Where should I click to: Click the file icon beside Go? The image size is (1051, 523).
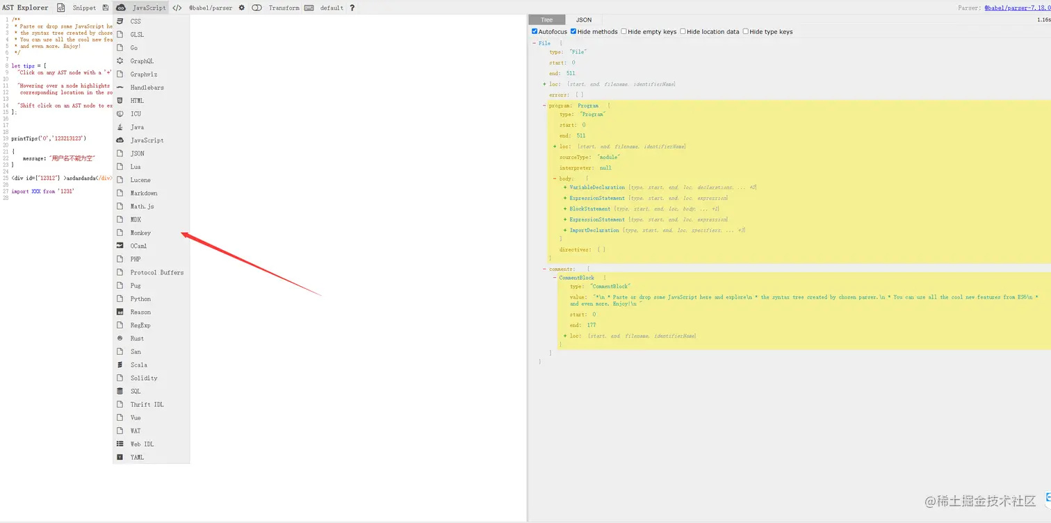pyautogui.click(x=120, y=48)
